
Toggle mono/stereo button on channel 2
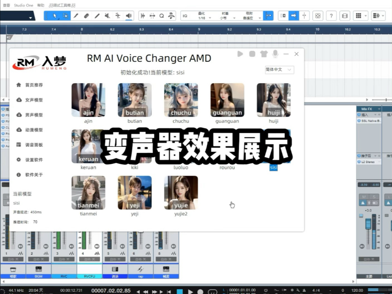46,246
